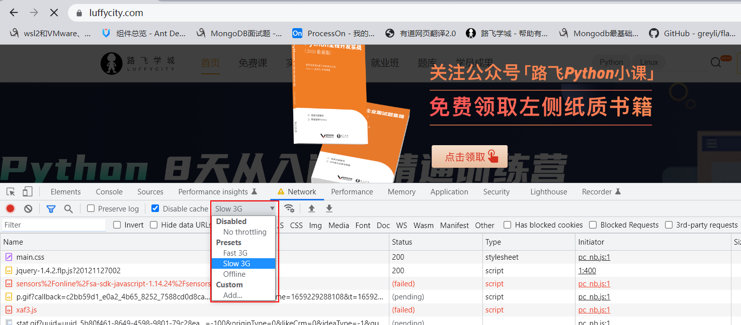Open the 有道网页翻译2.0 bookmark
This screenshot has width=741, height=325.
420,33
